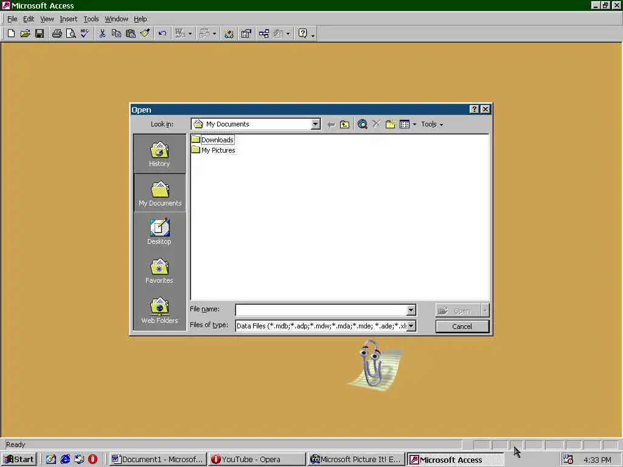Open the Help menu
Screen dimensions: 623x467
click(141, 19)
